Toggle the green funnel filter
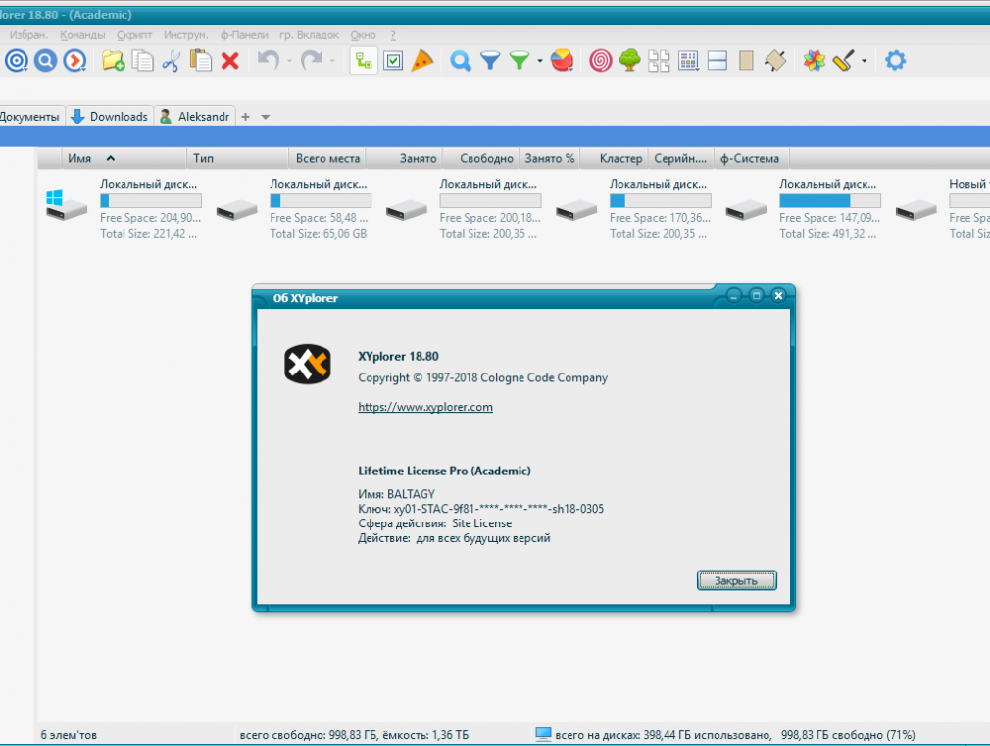990x746 pixels. (x=519, y=61)
